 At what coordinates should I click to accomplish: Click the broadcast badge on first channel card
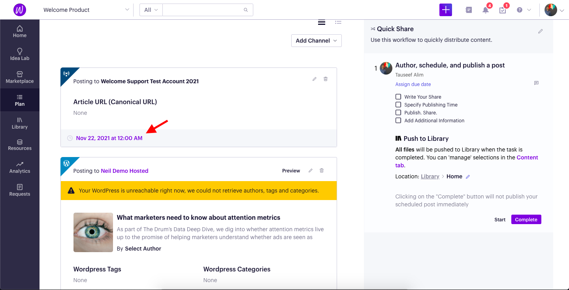click(x=66, y=73)
